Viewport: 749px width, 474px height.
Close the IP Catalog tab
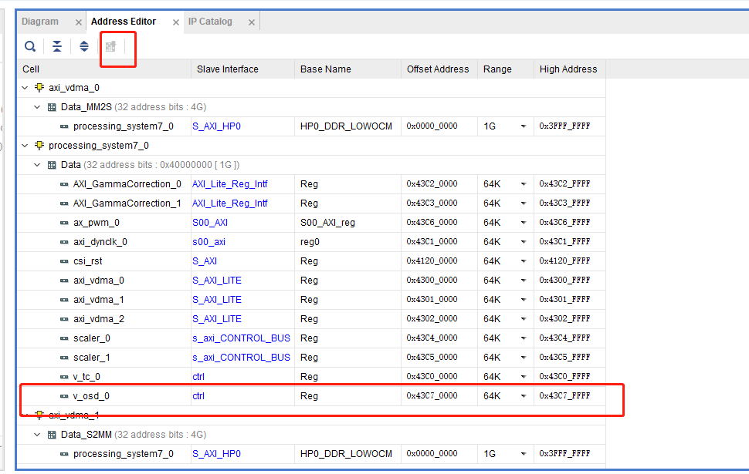(251, 22)
